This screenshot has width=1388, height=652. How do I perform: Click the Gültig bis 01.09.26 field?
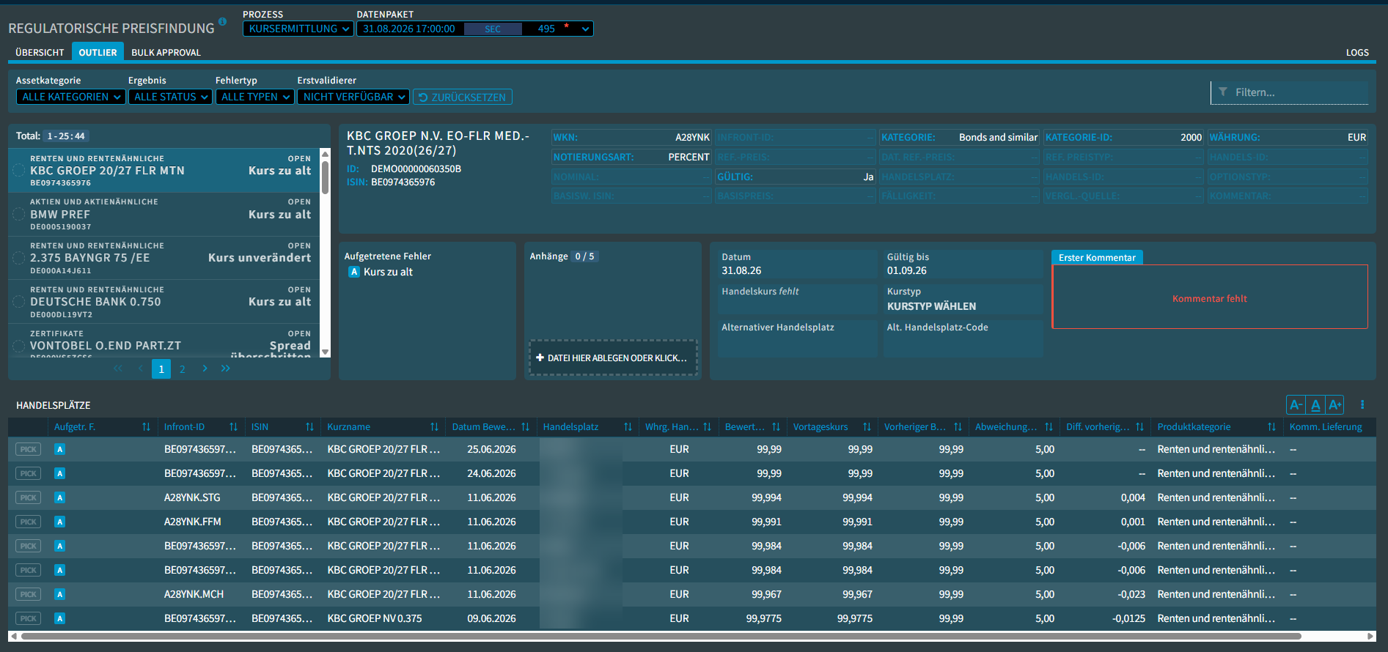tap(963, 264)
